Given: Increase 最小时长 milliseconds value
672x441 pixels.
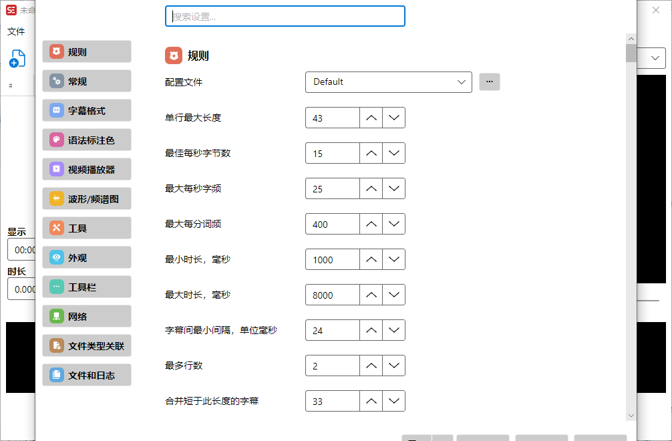Looking at the screenshot, I should pos(371,259).
